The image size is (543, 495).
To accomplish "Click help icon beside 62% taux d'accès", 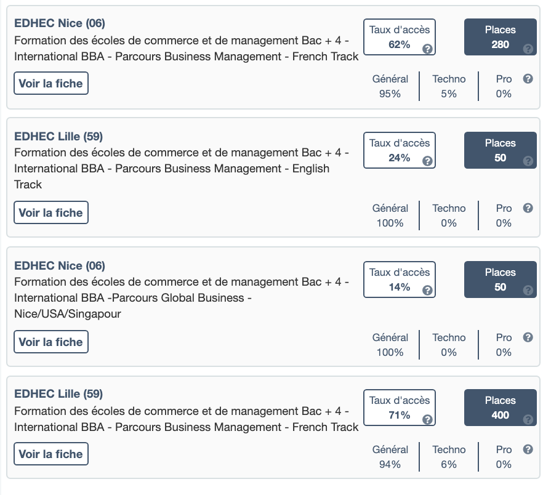I will [427, 49].
